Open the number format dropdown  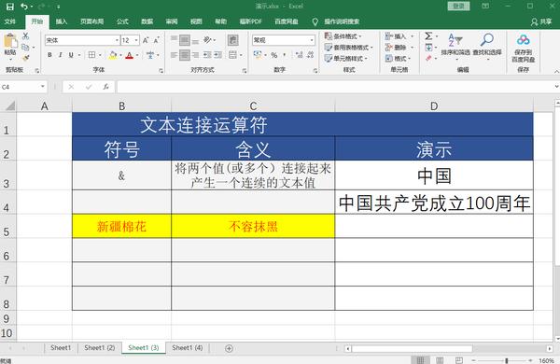click(x=312, y=40)
